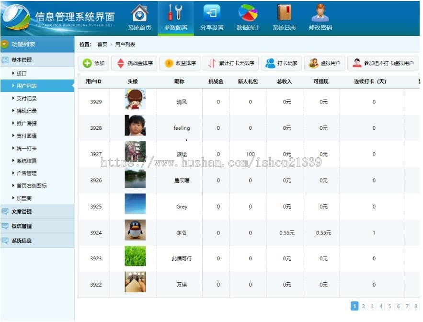The height and width of the screenshot is (322, 423).
Task: Filter users with the 虚拟用户 button
Action: (325, 63)
